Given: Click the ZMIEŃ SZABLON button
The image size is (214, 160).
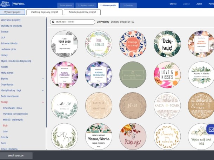Looking at the screenshot, I should pos(16,156).
